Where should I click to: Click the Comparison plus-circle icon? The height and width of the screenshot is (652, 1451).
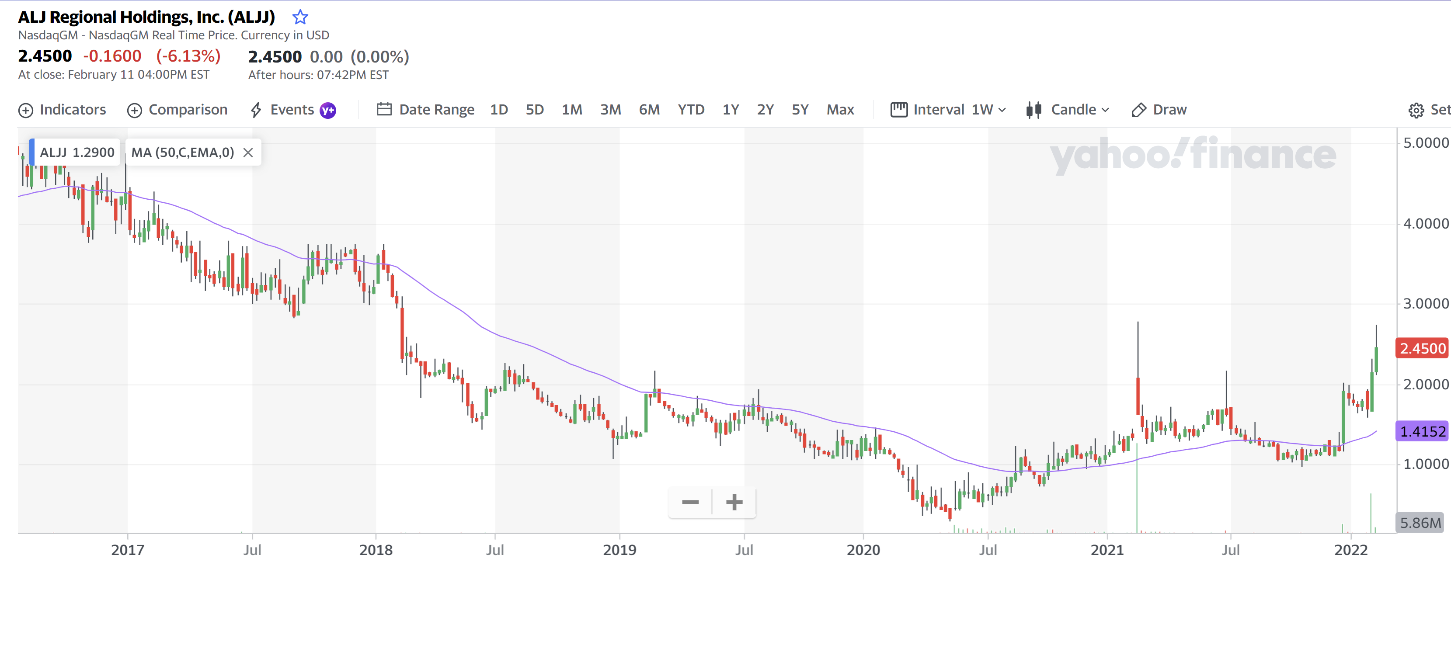(135, 111)
